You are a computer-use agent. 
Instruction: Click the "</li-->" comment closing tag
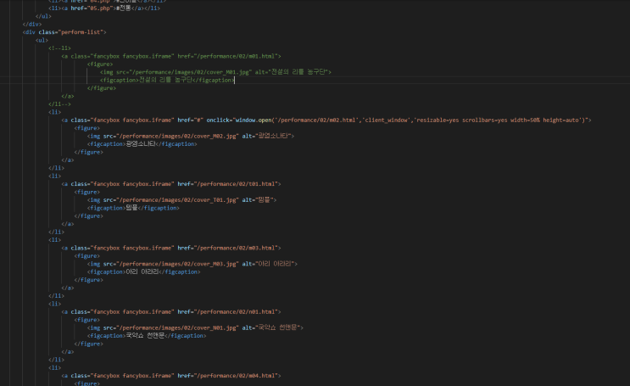pyautogui.click(x=59, y=104)
